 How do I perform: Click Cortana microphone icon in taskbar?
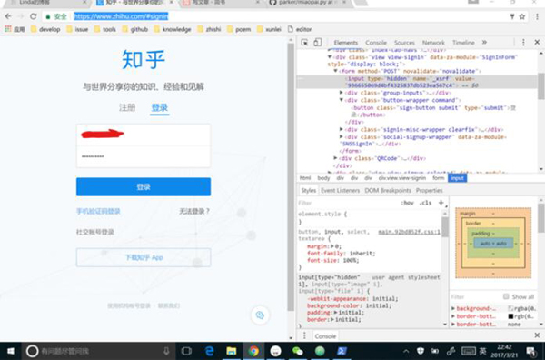166,351
